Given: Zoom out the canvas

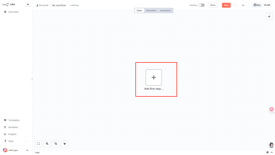Looking at the screenshot, I should [x=56, y=144].
